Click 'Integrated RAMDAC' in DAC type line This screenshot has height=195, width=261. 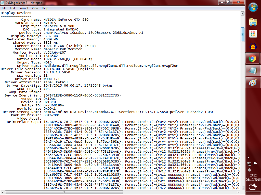pyautogui.click(x=61, y=29)
